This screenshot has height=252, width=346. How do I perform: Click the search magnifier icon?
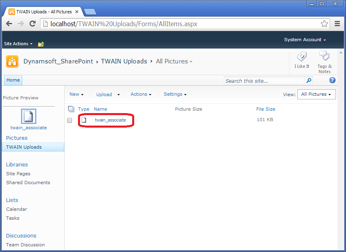(x=308, y=81)
